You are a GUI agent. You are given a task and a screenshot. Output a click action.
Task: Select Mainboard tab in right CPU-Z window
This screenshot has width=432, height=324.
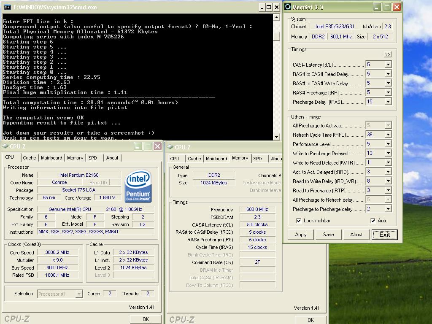(x=216, y=159)
